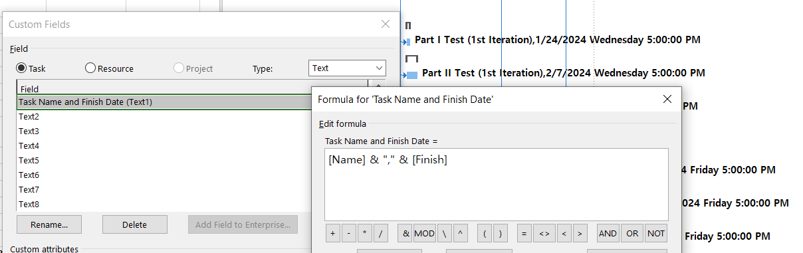
Task: Click inside the Edit formula text box
Action: pyautogui.click(x=497, y=185)
